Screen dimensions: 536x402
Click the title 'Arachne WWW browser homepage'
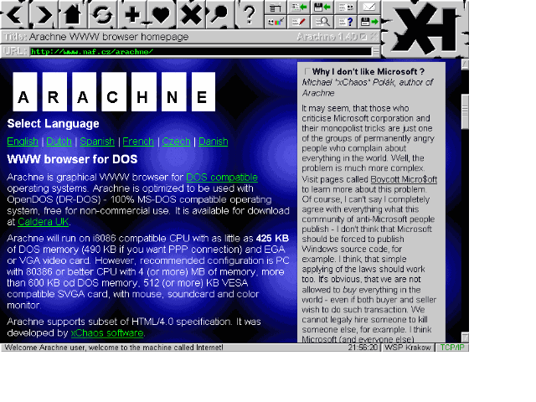point(109,37)
